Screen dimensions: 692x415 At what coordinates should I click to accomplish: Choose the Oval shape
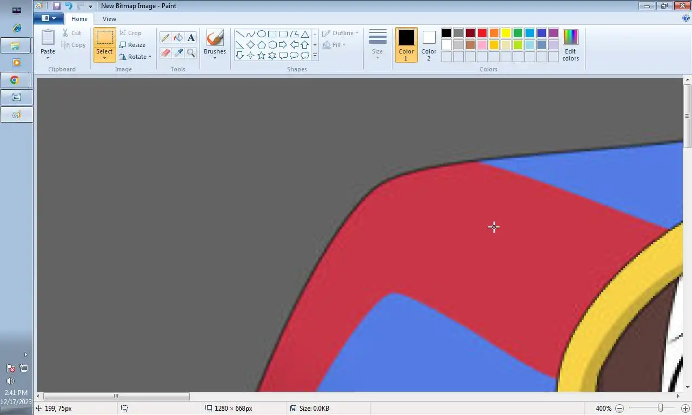pyautogui.click(x=261, y=34)
